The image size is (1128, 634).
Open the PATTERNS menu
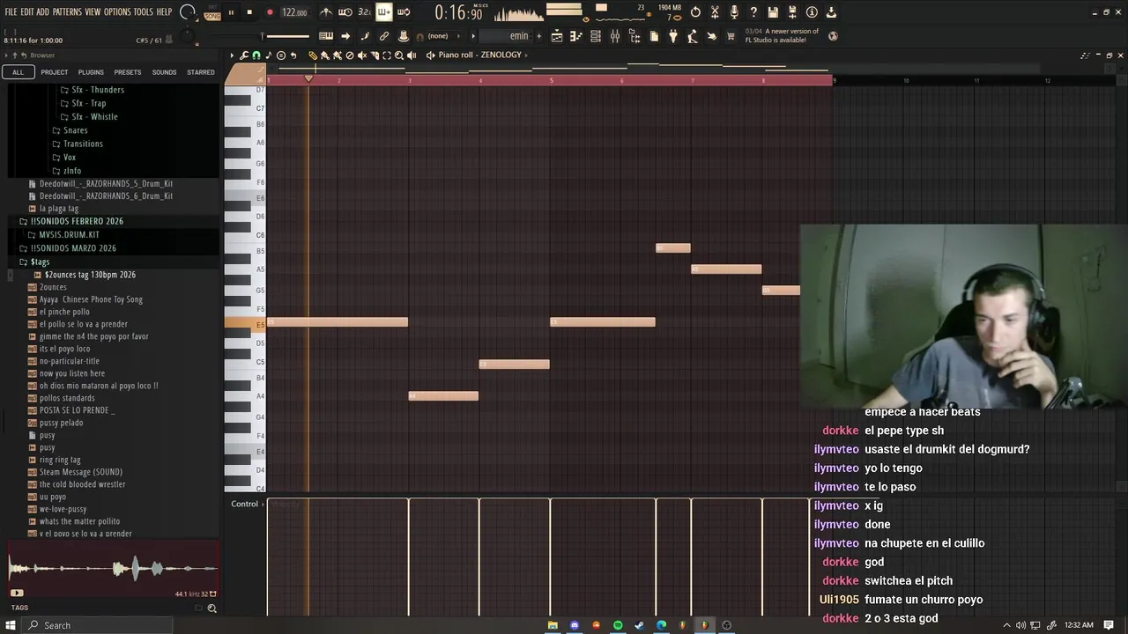coord(67,12)
